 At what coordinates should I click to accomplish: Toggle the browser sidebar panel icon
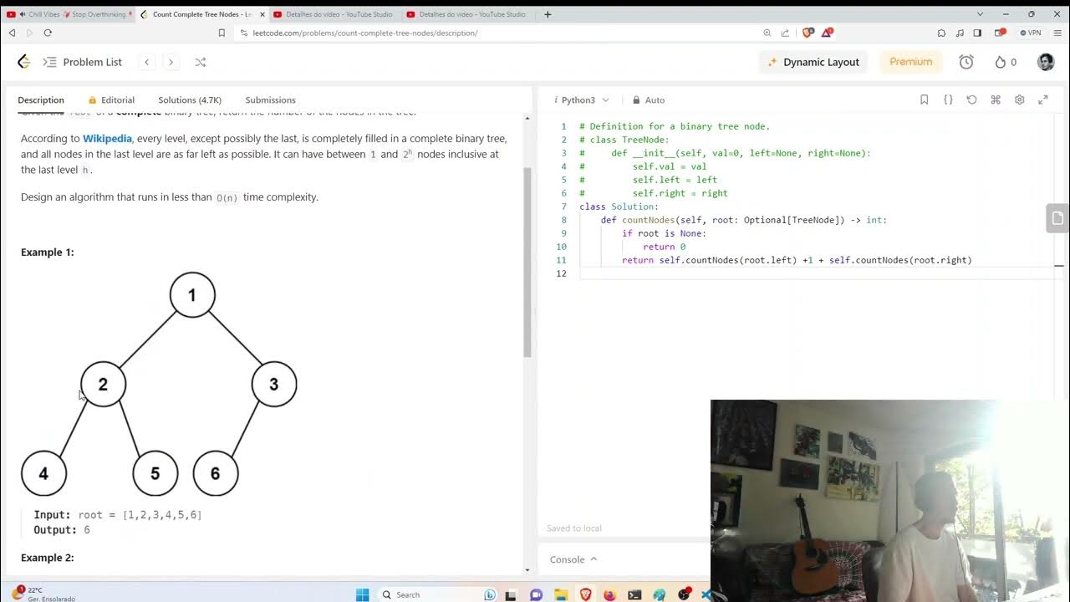977,33
